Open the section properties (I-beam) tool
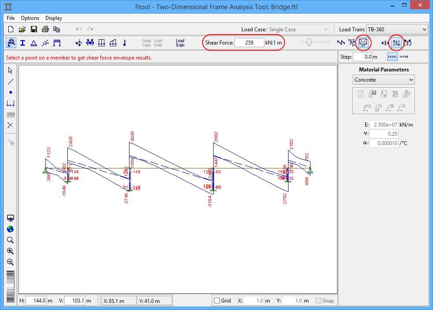The image size is (433, 310). [x=22, y=43]
